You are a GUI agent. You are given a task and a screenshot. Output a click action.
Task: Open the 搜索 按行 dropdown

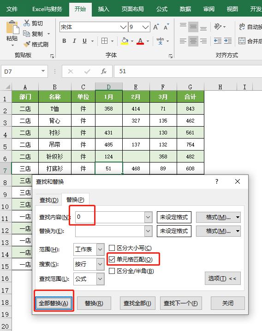click(x=100, y=264)
